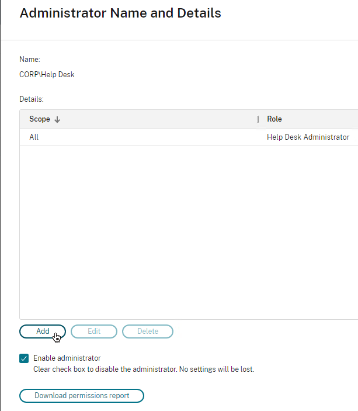Download the permissions report
The height and width of the screenshot is (411, 358).
coord(82,396)
